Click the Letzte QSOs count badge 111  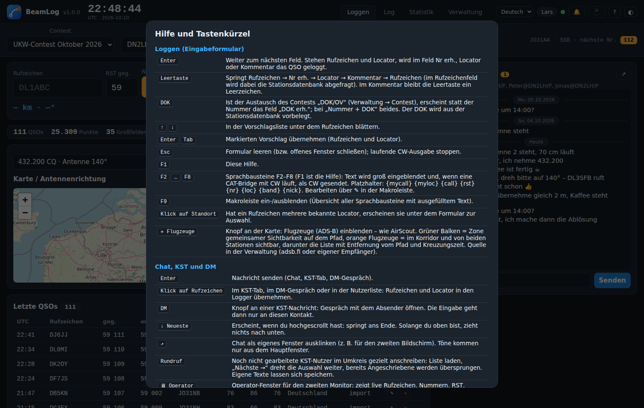pyautogui.click(x=70, y=307)
